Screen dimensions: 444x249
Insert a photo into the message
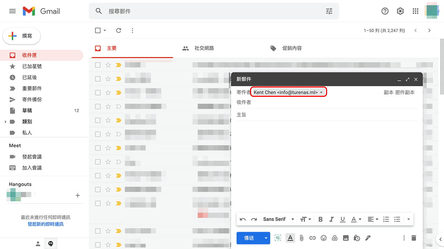click(346, 238)
